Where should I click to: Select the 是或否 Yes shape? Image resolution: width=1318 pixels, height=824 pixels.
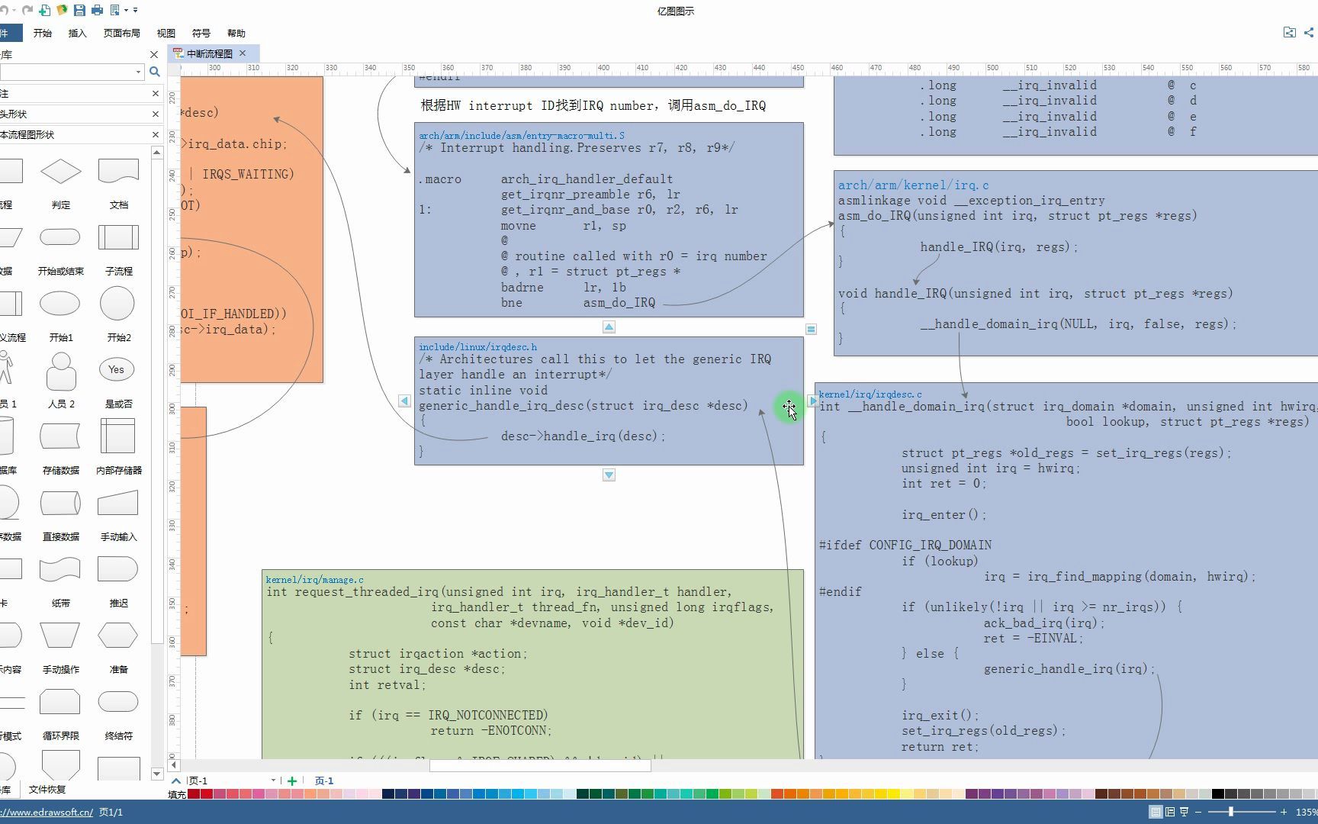click(x=117, y=369)
